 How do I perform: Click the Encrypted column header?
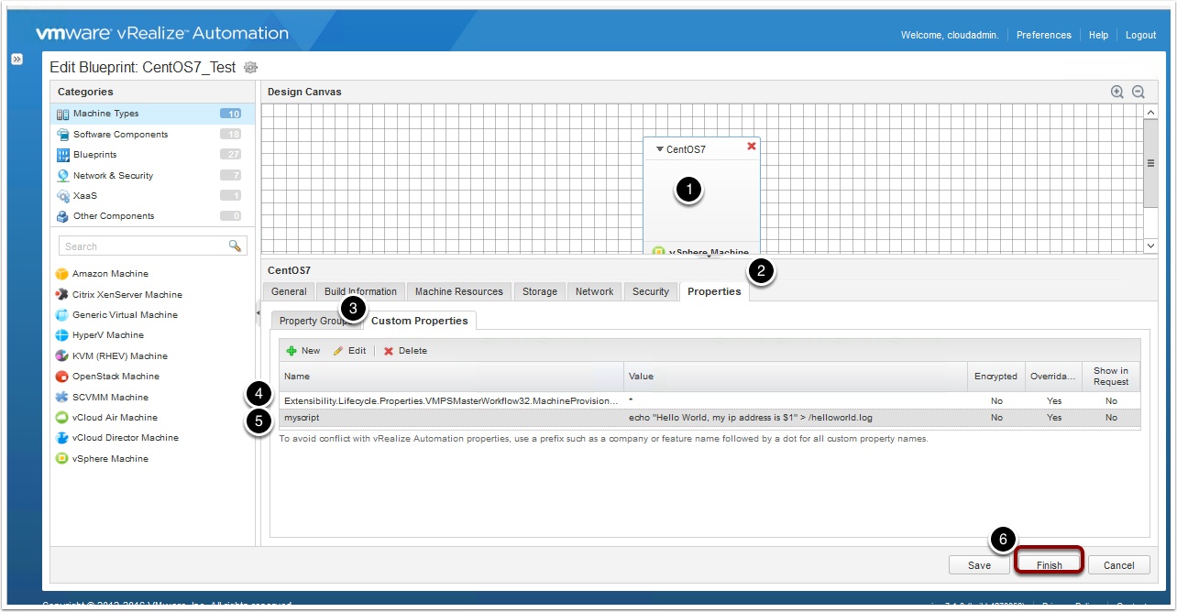click(996, 377)
